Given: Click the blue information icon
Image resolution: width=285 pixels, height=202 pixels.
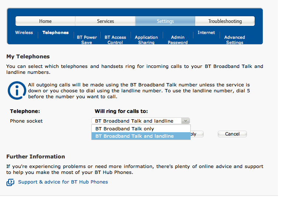Looking at the screenshot, I should point(17,90).
